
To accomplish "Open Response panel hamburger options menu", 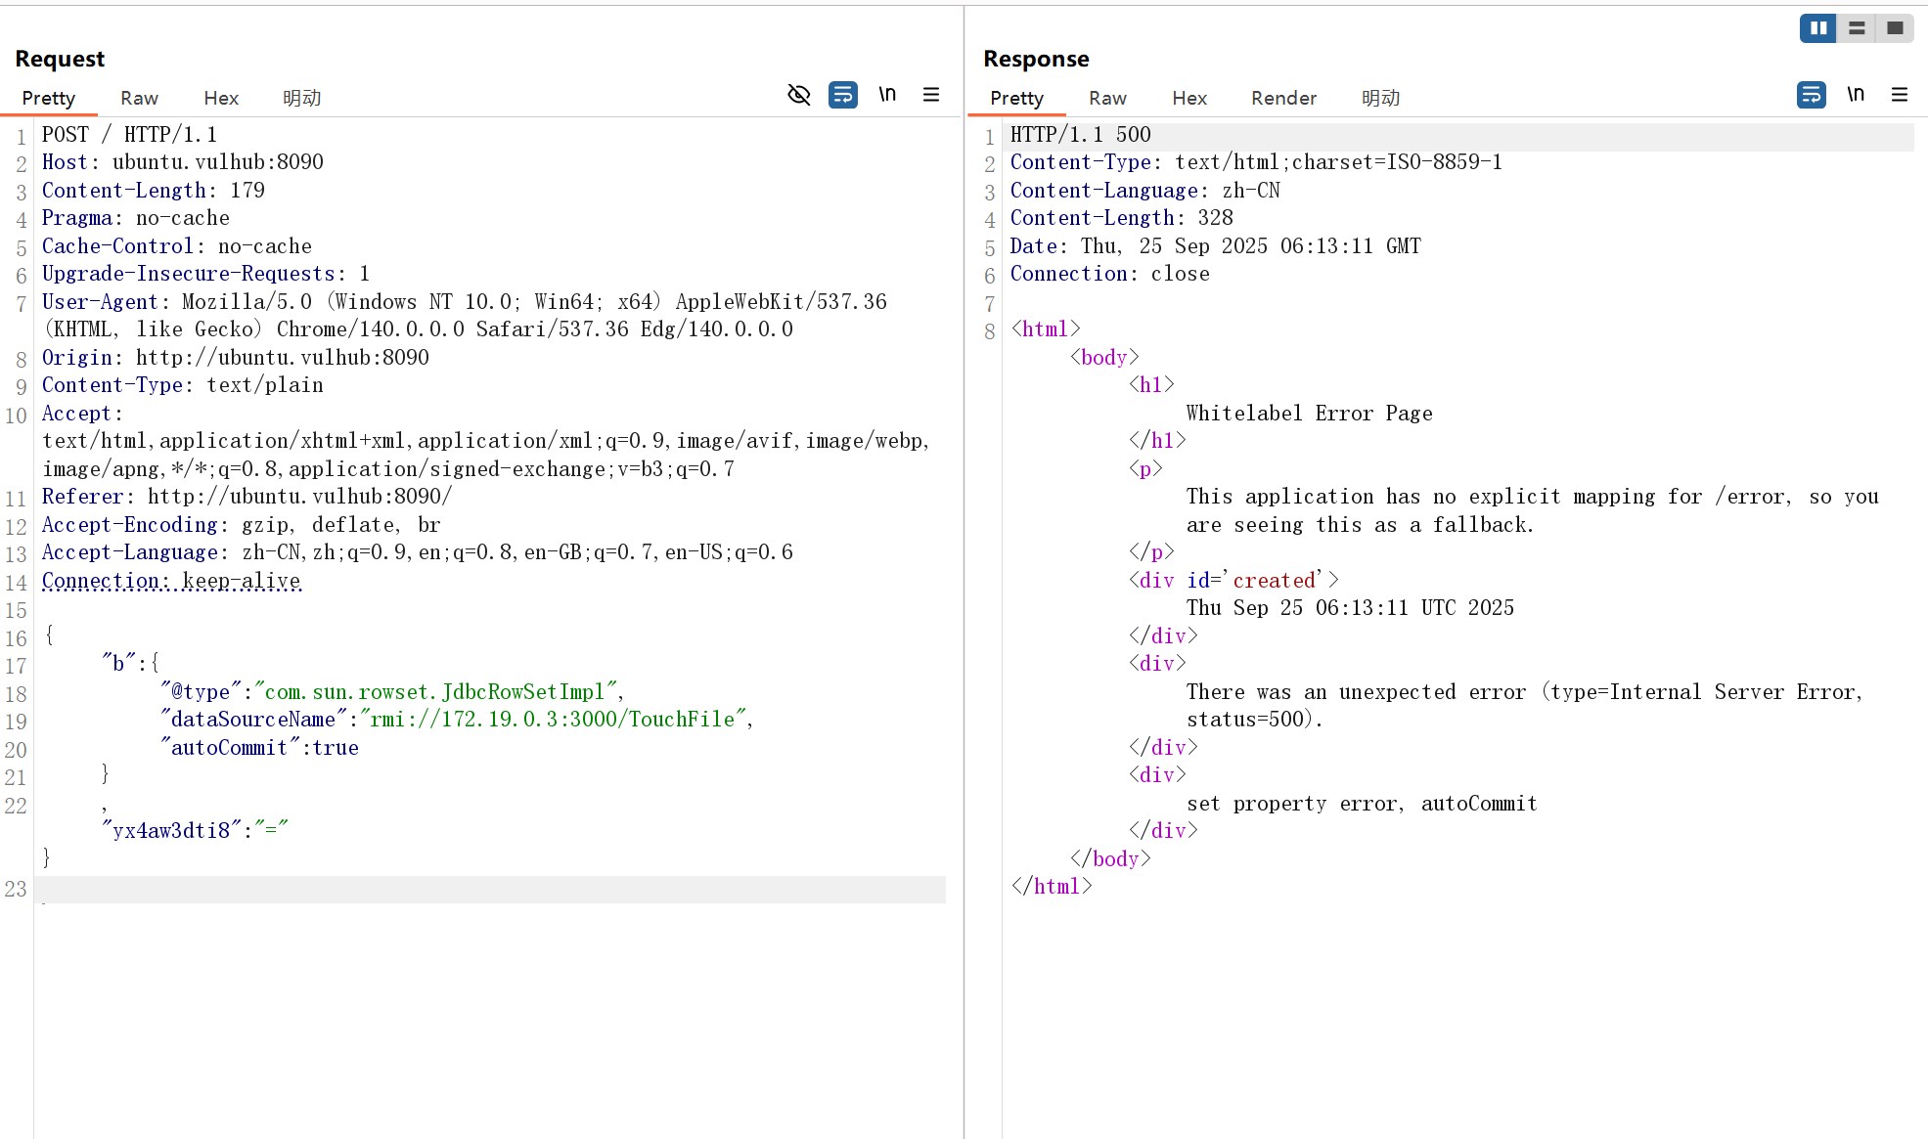I will tap(1900, 95).
